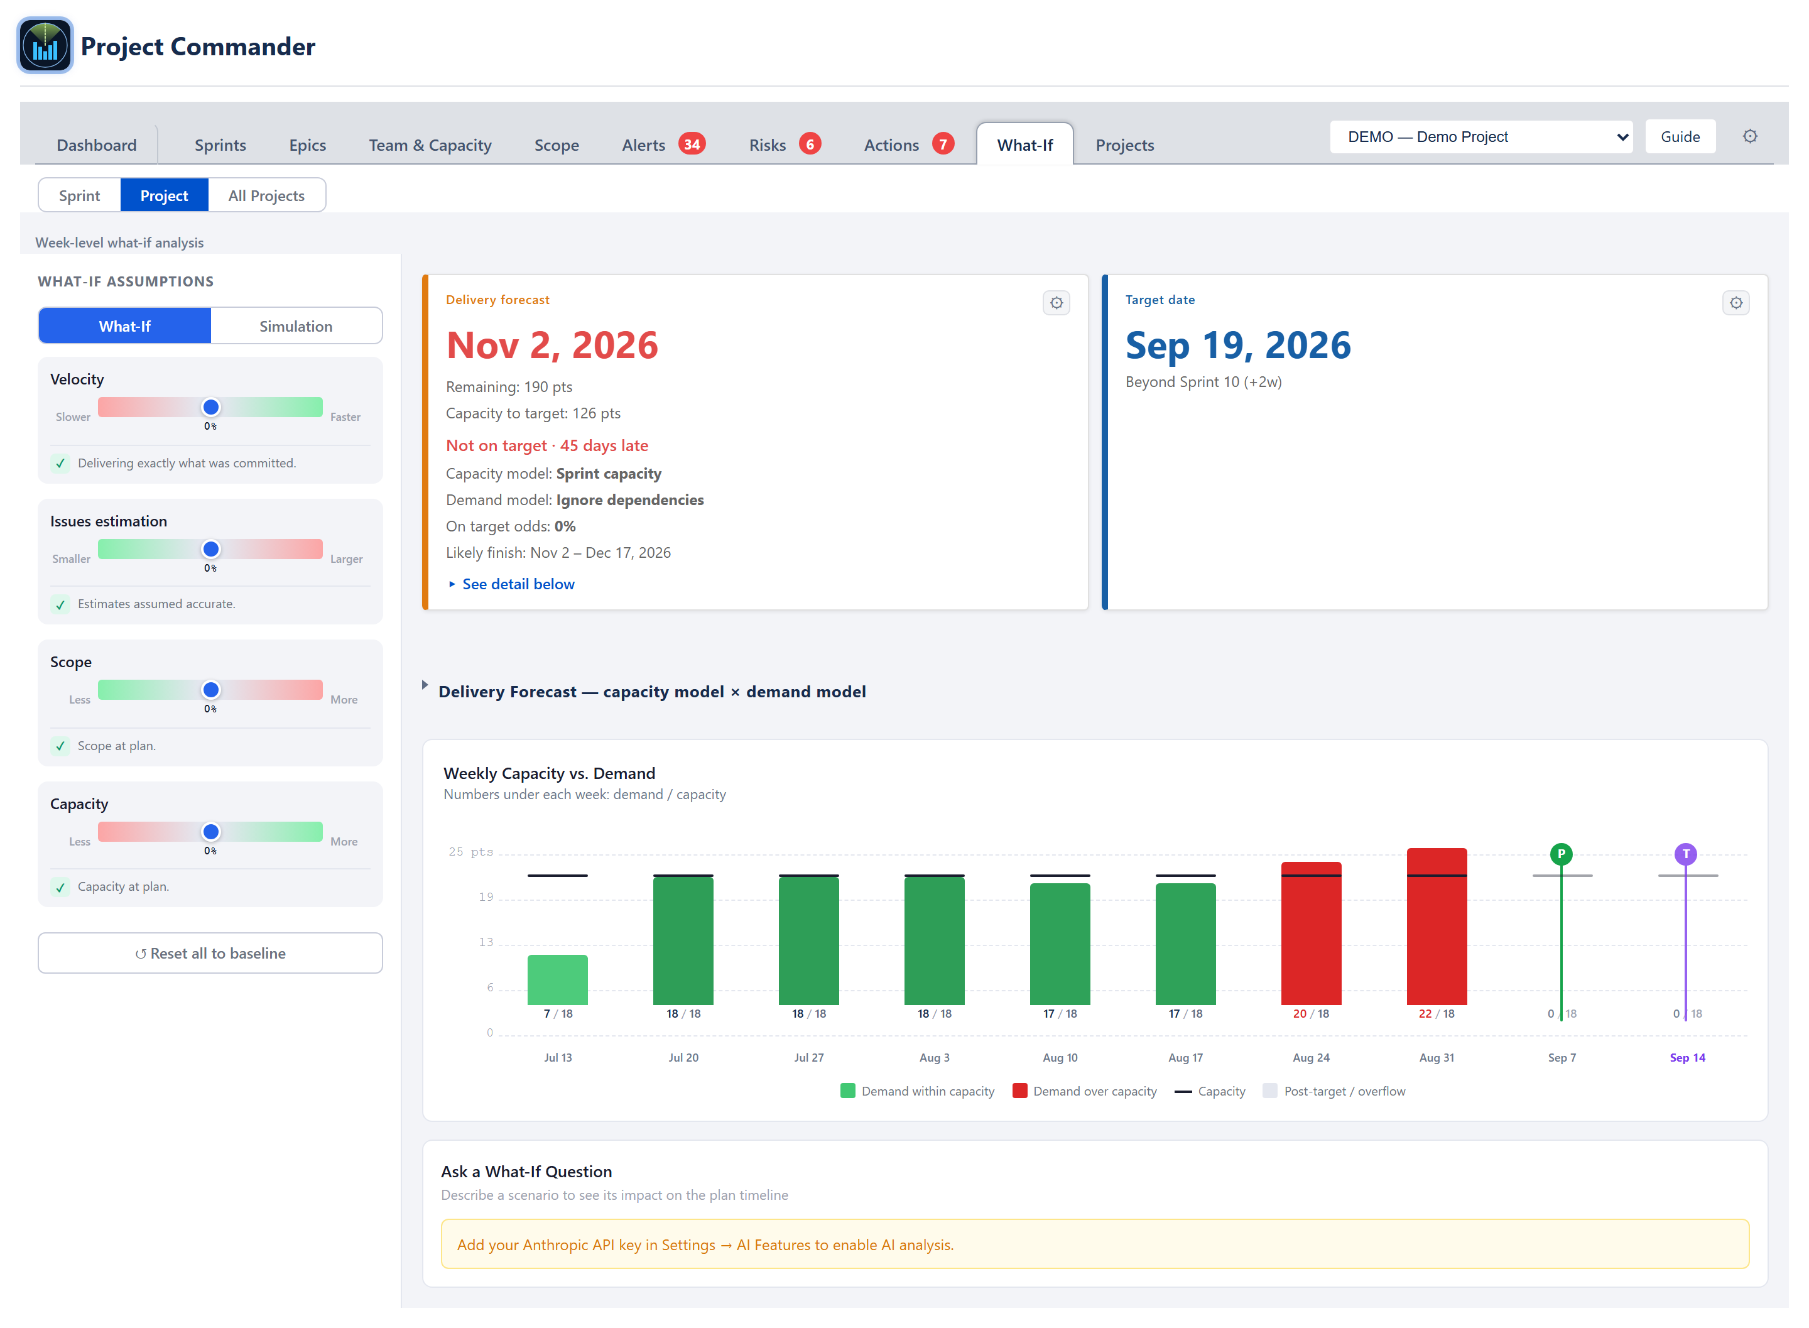Select the Sprint scope view
This screenshot has height=1328, width=1809.
point(80,195)
